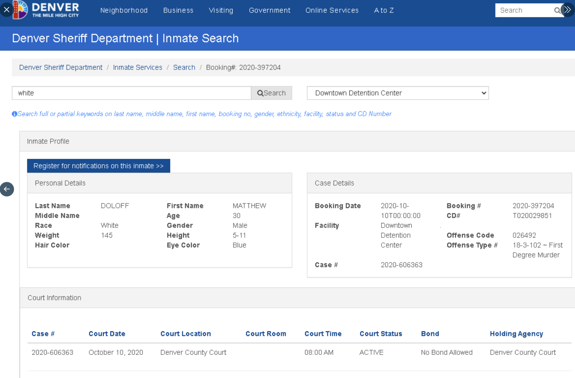Click the 'Court Time' column header
Viewport: 575px width, 378px height.
(x=323, y=334)
